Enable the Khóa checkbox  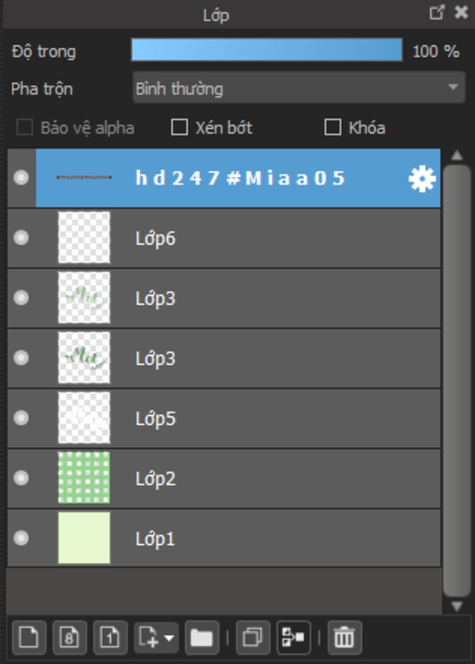tap(333, 127)
